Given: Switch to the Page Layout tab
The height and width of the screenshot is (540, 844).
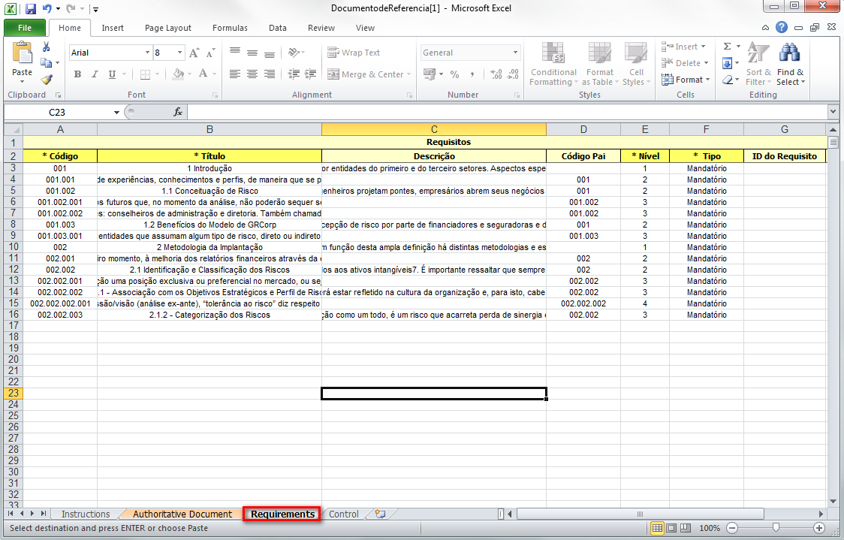Looking at the screenshot, I should pyautogui.click(x=168, y=28).
